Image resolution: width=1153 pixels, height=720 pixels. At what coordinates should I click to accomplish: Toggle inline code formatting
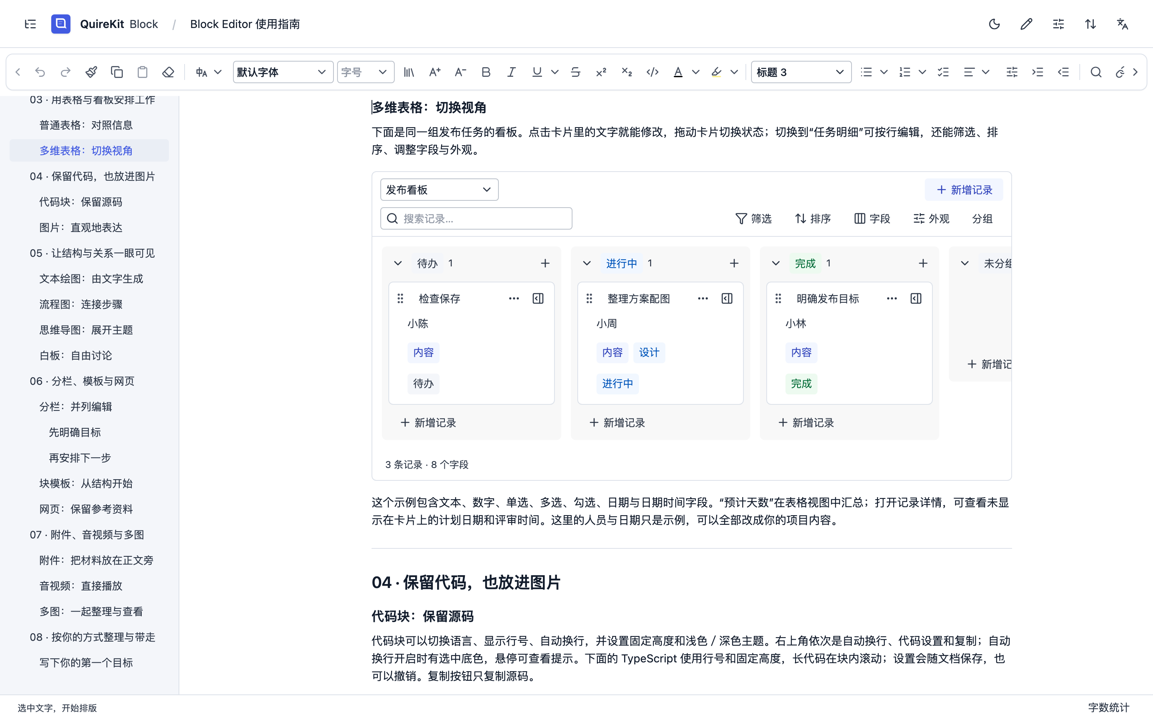[x=652, y=72]
